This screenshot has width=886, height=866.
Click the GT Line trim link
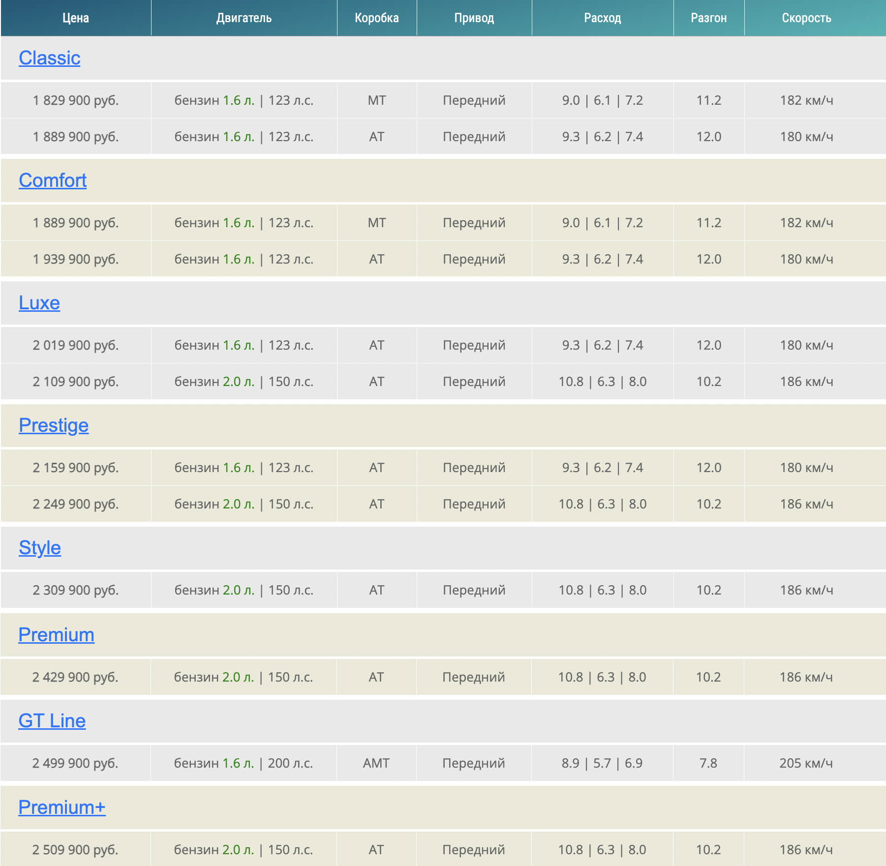pyautogui.click(x=52, y=721)
